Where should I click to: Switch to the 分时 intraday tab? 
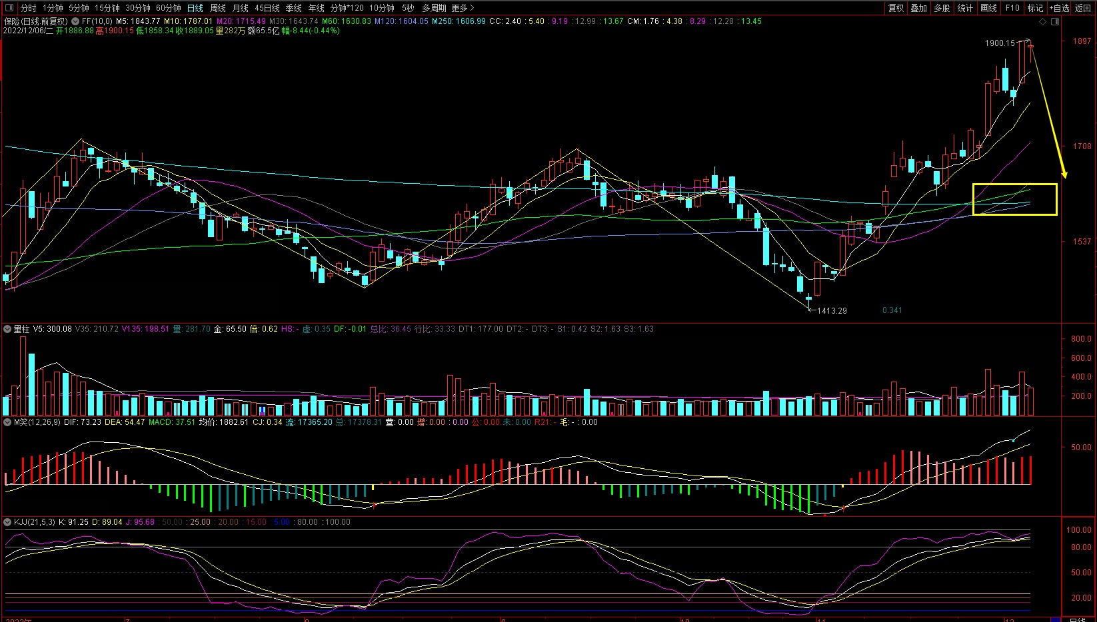click(x=28, y=8)
